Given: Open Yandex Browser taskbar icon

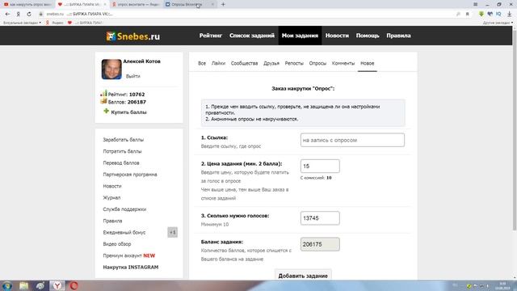Looking at the screenshot, I should [x=57, y=285].
